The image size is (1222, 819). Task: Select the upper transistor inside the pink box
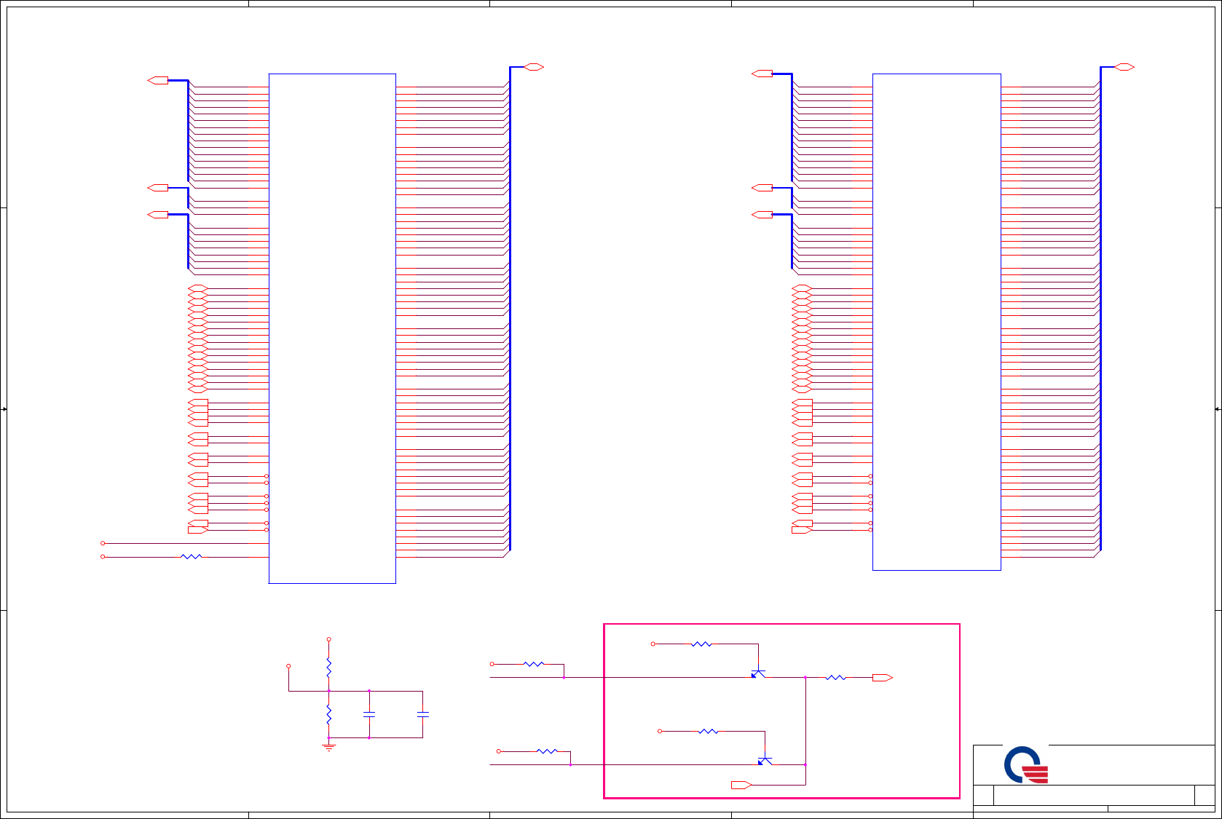click(x=758, y=673)
